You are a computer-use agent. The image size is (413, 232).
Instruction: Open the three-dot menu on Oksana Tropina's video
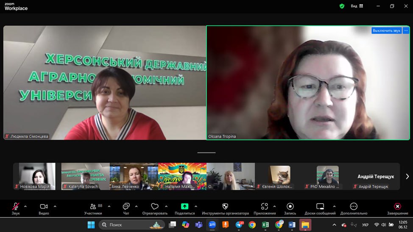[406, 30]
